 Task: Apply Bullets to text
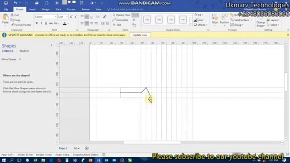(x=98, y=17)
